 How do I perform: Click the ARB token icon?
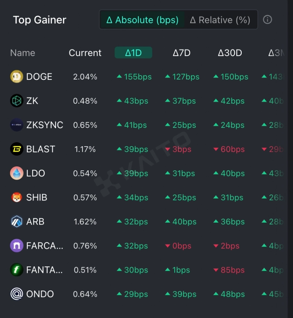(x=16, y=222)
